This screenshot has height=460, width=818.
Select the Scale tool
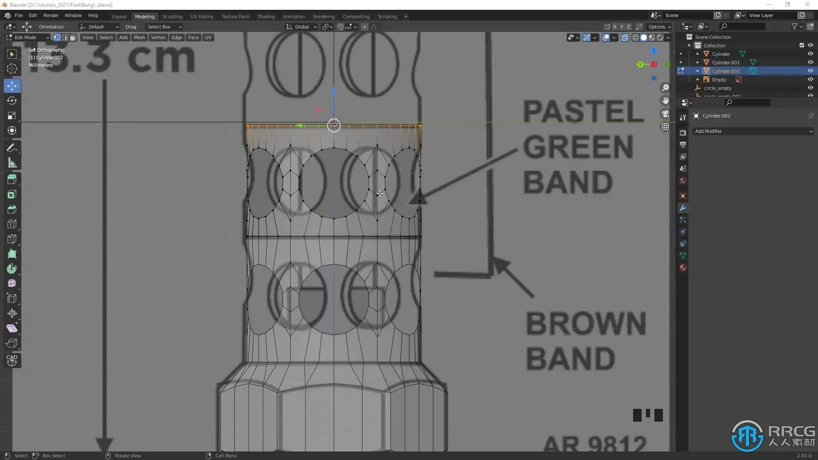[12, 116]
